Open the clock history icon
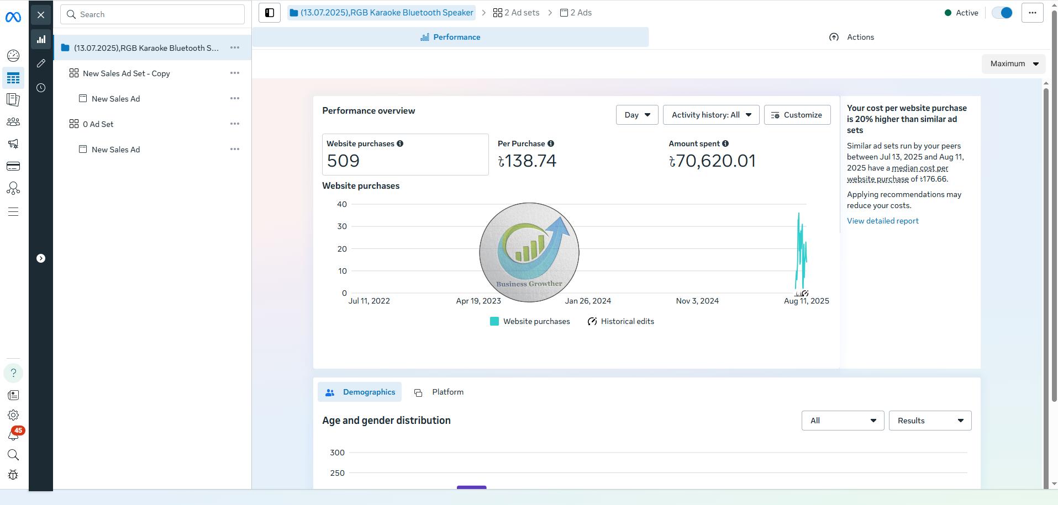1058x505 pixels. click(x=41, y=88)
